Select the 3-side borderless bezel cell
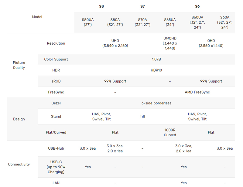The image size is (243, 187). coord(156,103)
